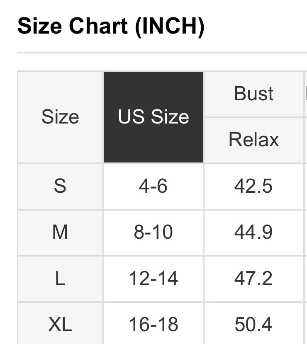This screenshot has width=307, height=344.
Task: Click the 8-10 US size cell
Action: [153, 233]
